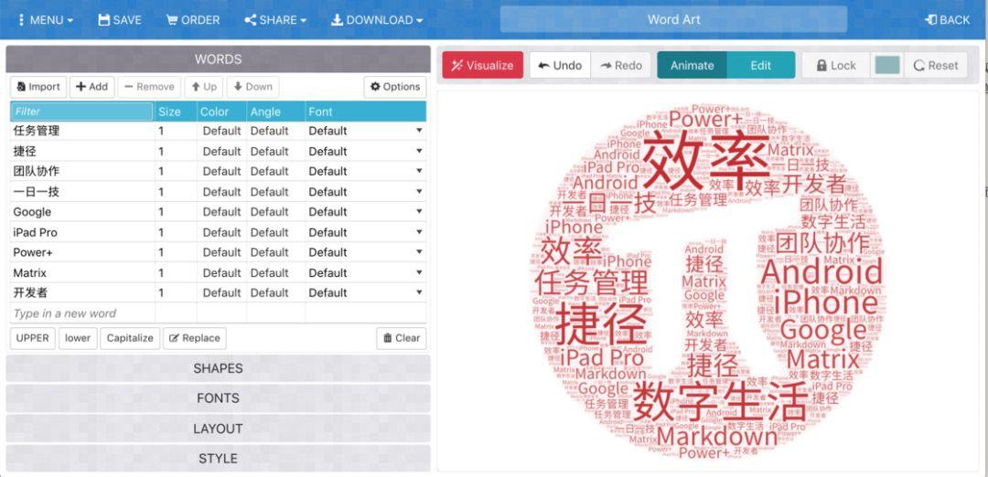This screenshot has width=988, height=477.
Task: Click the size cell of Power+ row
Action: point(176,252)
